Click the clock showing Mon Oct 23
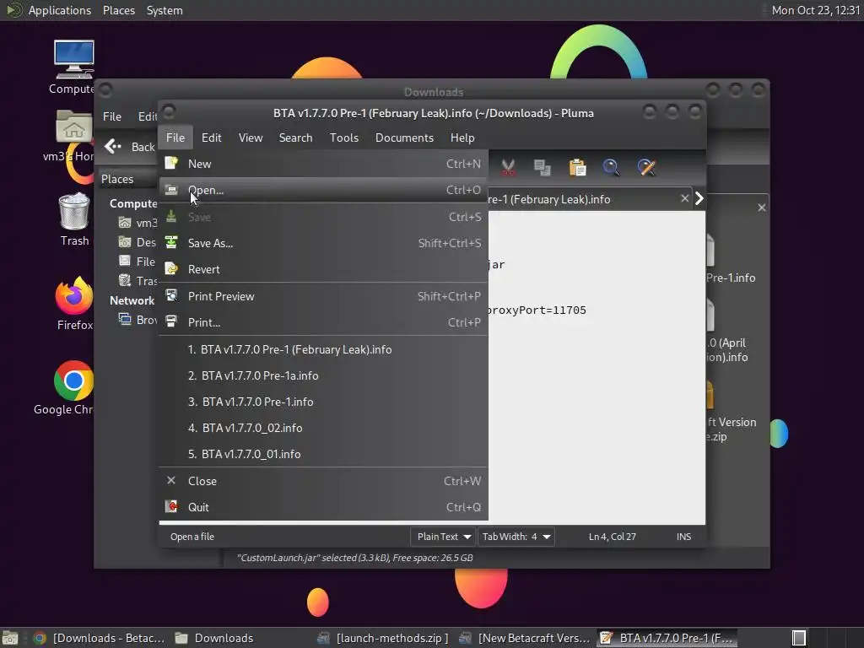The width and height of the screenshot is (864, 648). 816,10
